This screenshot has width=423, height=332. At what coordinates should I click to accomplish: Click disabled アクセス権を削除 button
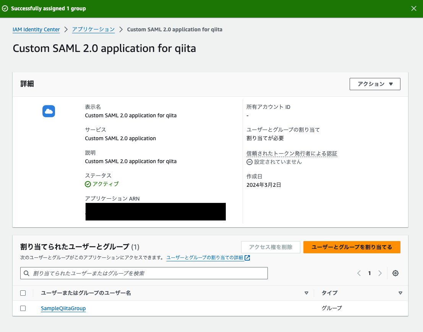point(271,247)
